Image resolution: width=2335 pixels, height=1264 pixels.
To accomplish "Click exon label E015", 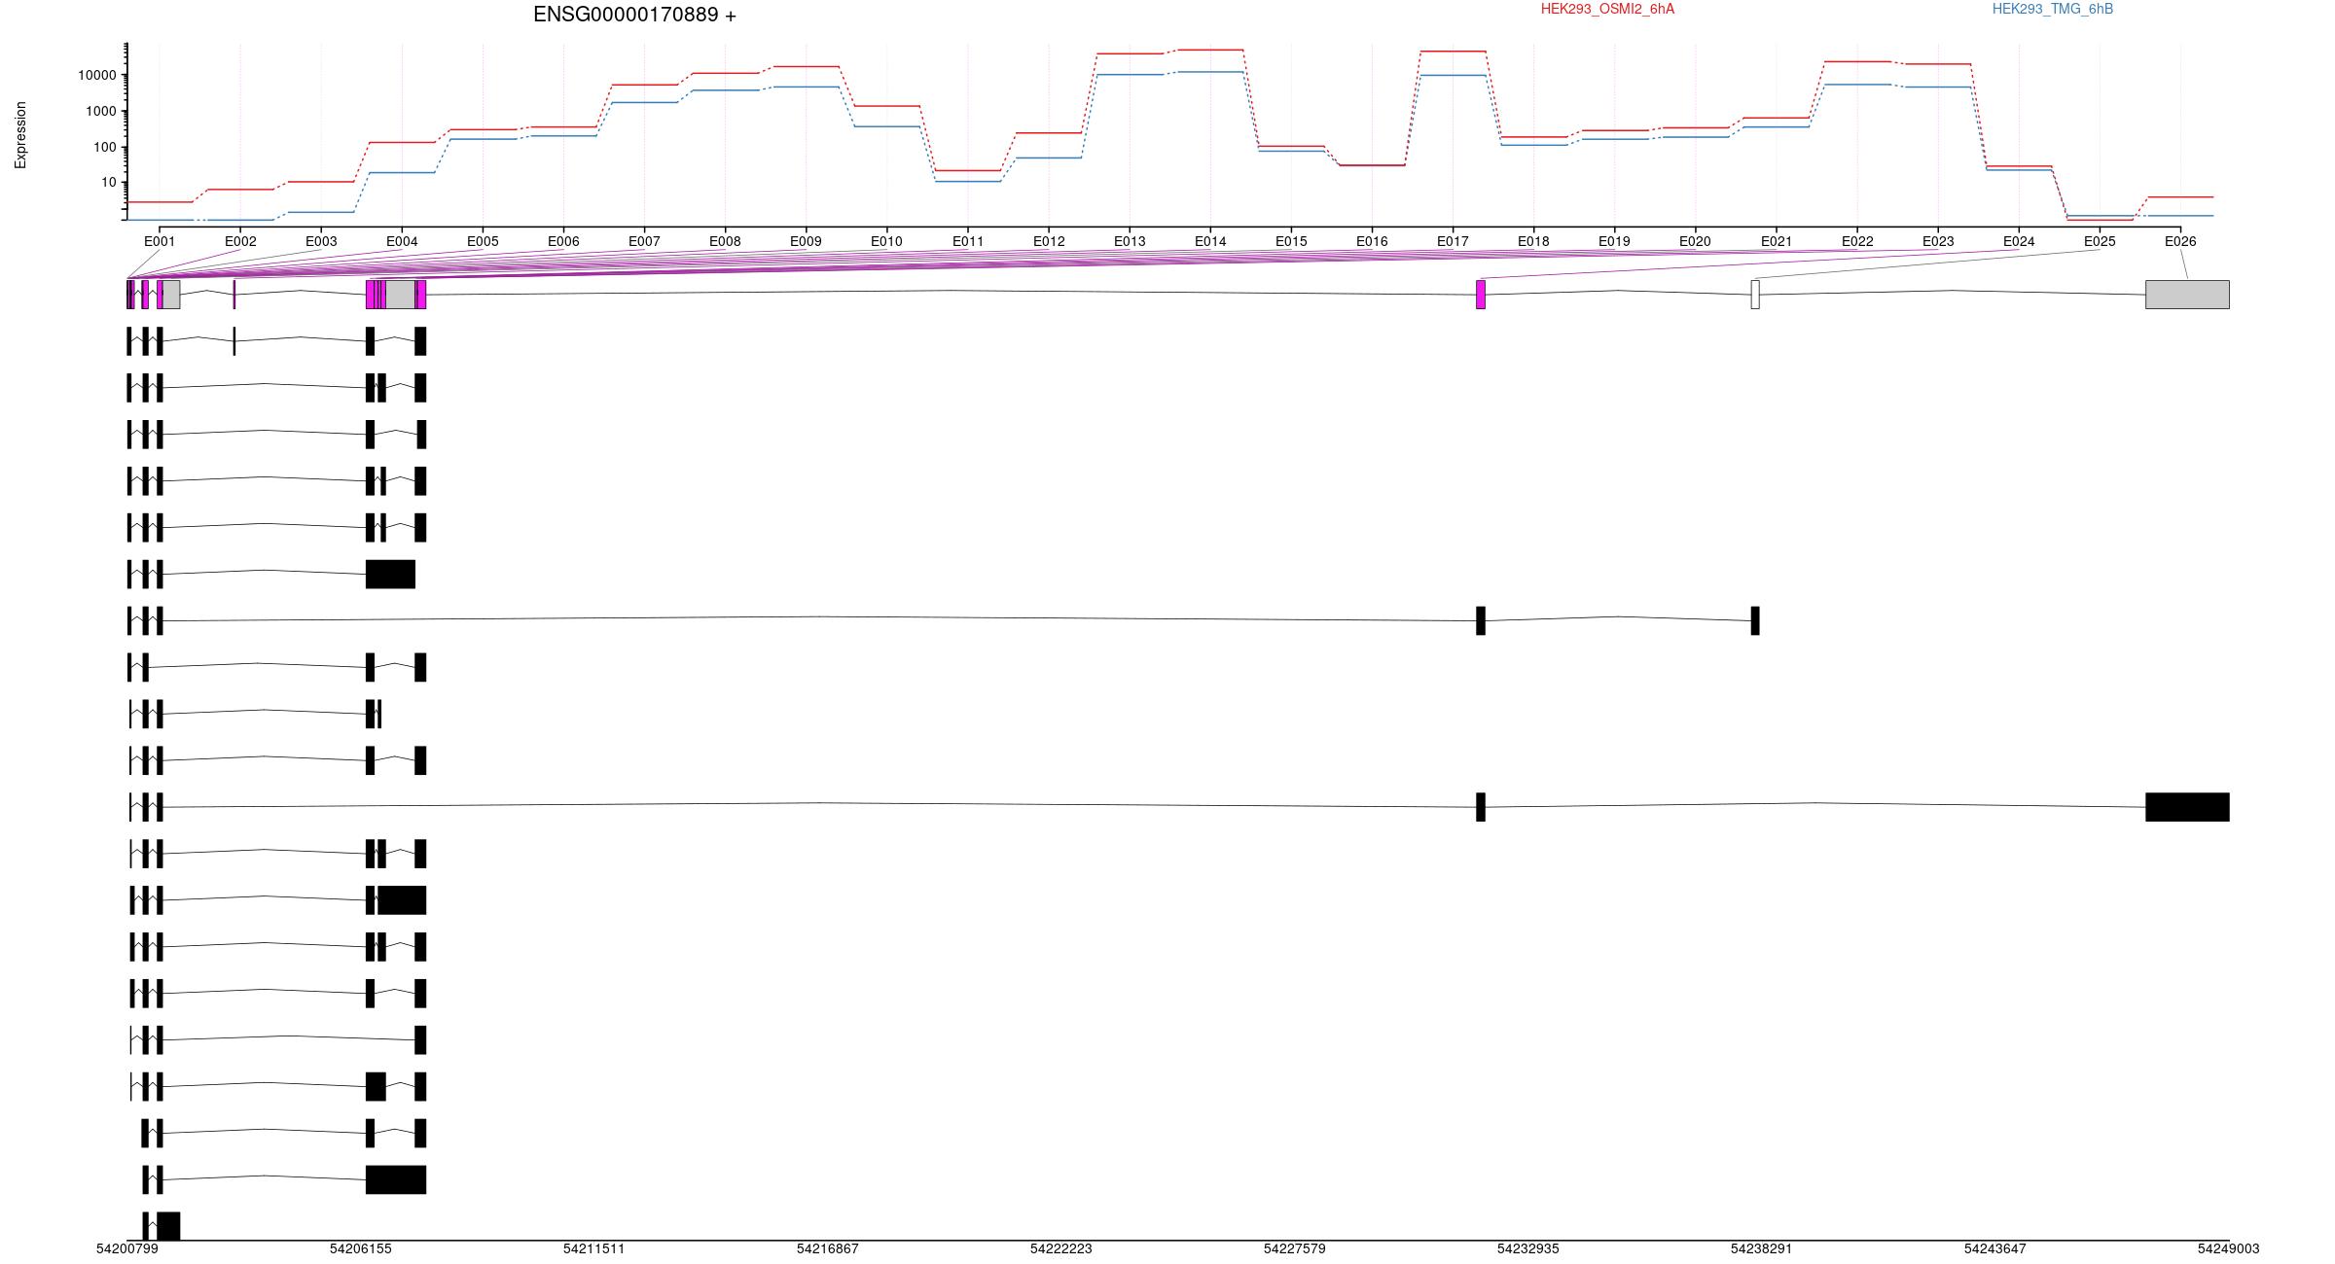I will coord(1291,241).
